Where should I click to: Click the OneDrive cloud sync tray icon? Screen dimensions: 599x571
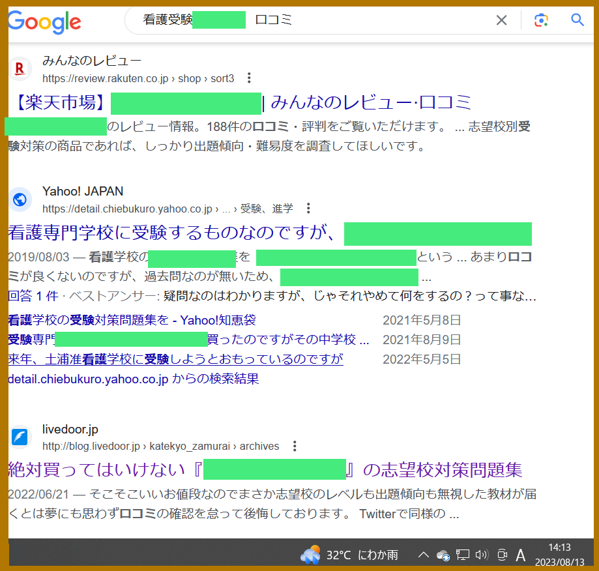(x=443, y=555)
